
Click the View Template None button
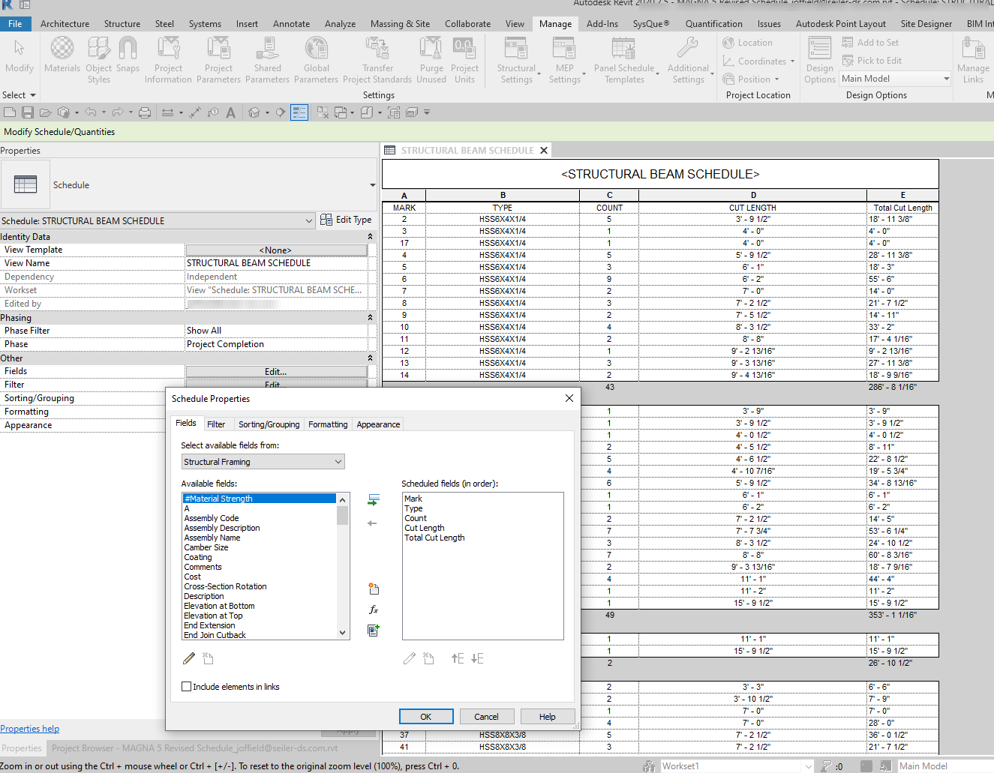[276, 250]
